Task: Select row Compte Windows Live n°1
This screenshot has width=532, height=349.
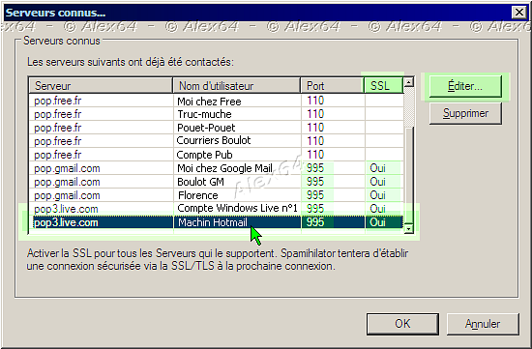Action: click(216, 209)
